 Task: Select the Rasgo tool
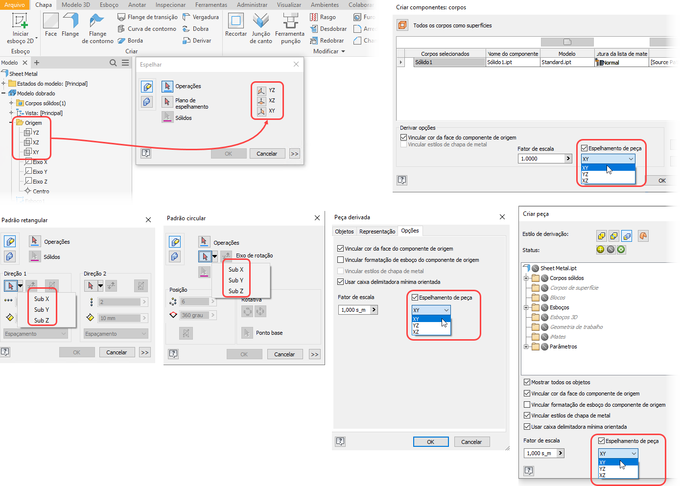pyautogui.click(x=323, y=17)
